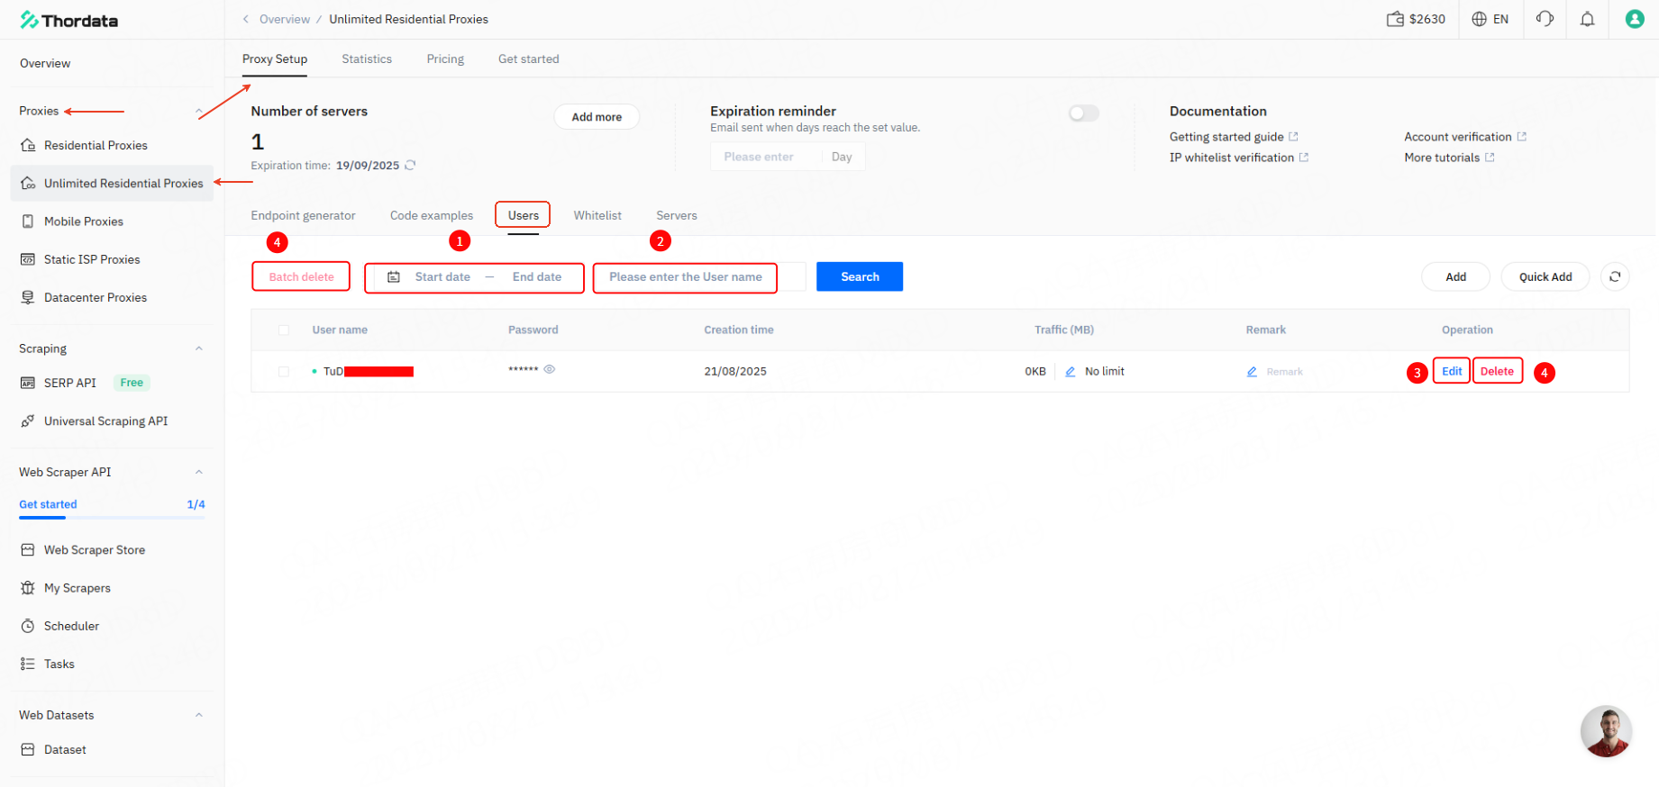Click the Overview breadcrumb link
This screenshot has height=787, width=1659.
[285, 19]
